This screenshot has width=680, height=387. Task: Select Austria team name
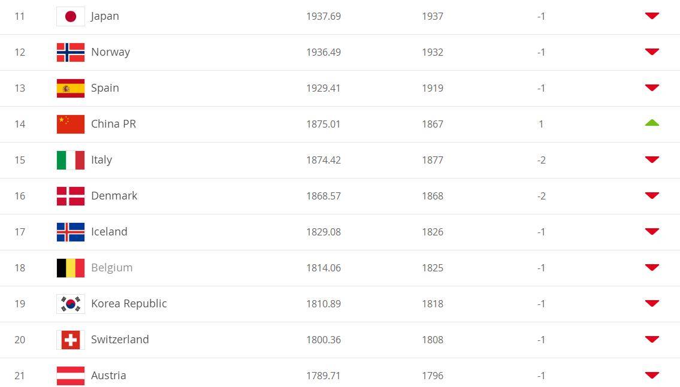coord(108,375)
